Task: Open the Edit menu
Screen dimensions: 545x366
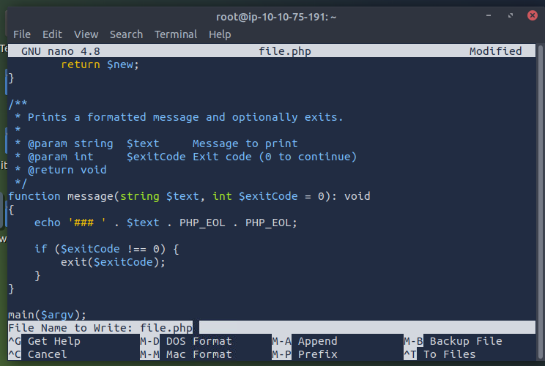Action: click(x=52, y=34)
